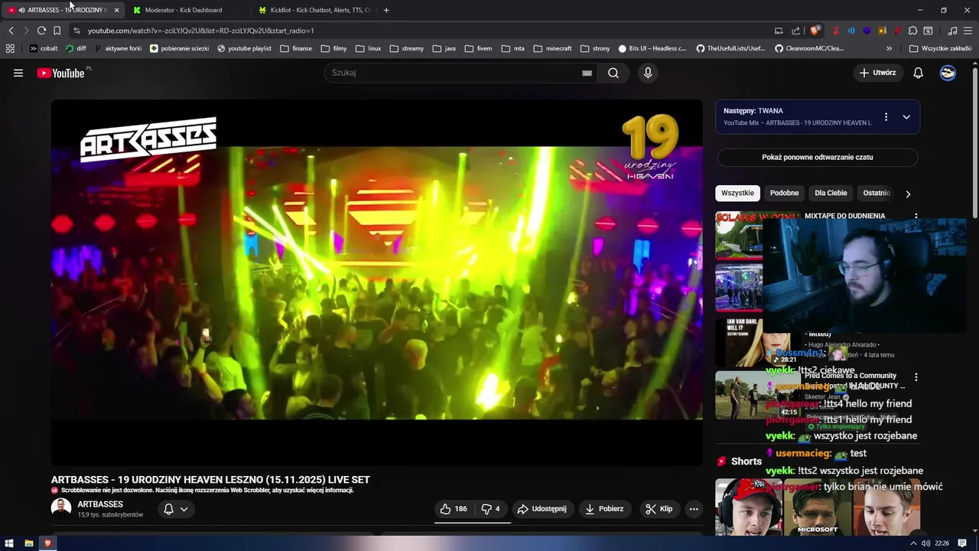Close the ARTBASSES YouTube tab
This screenshot has height=551, width=979.
click(116, 10)
